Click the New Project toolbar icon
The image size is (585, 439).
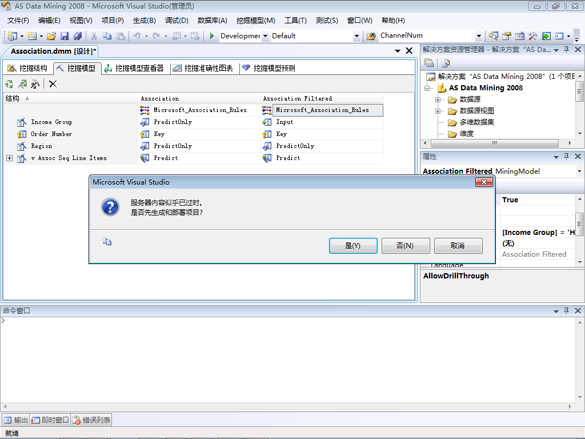[x=13, y=36]
